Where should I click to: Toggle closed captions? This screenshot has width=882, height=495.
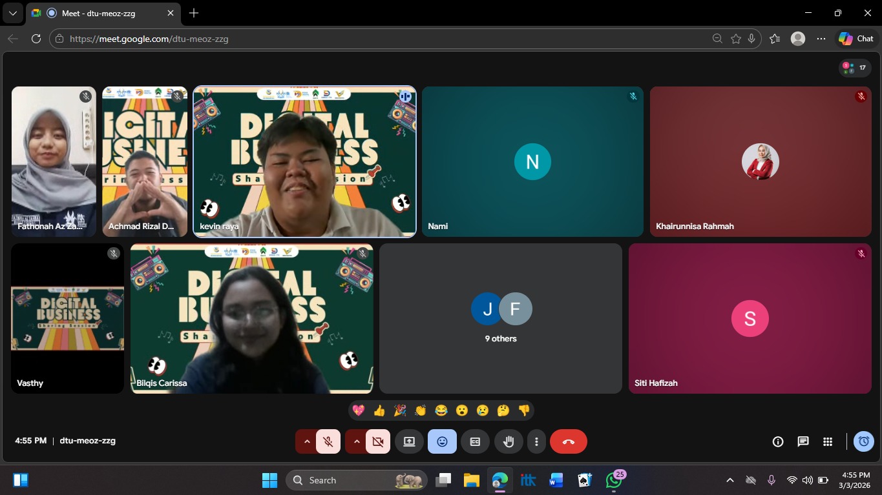pyautogui.click(x=475, y=441)
